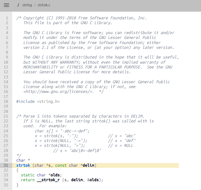Click line number 30 beside char *
The image size is (201, 190).
[x=6, y=160]
